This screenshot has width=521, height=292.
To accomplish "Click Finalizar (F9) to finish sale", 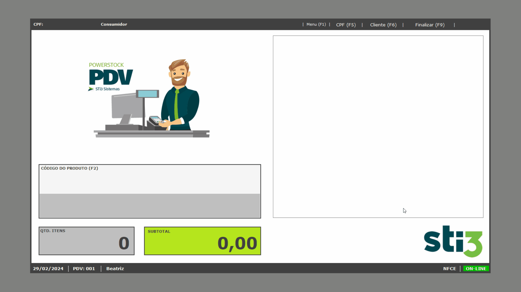I will click(x=430, y=25).
